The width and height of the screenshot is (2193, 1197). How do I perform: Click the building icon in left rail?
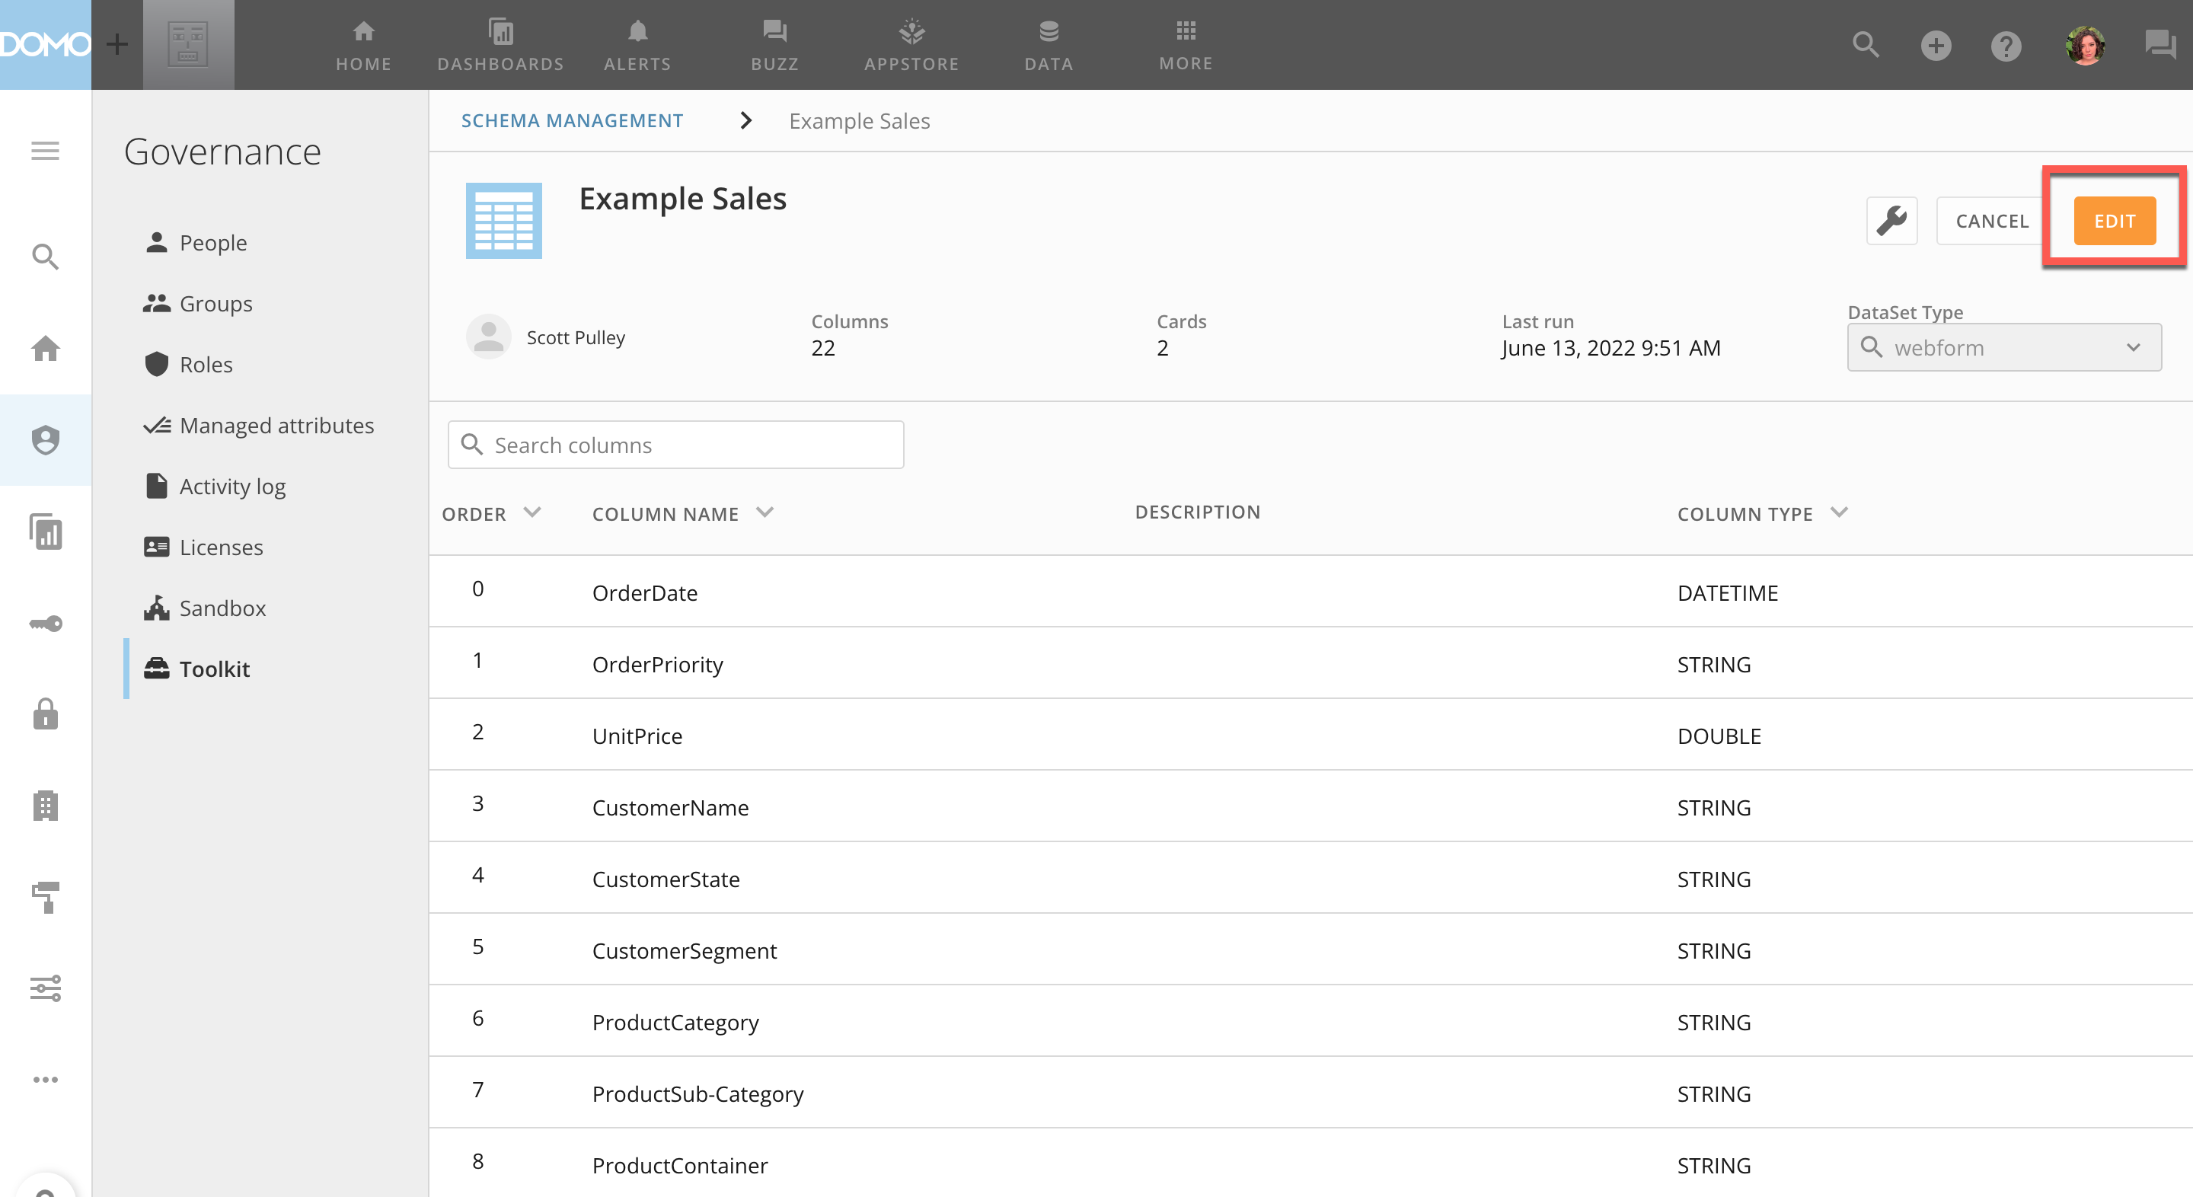45,806
